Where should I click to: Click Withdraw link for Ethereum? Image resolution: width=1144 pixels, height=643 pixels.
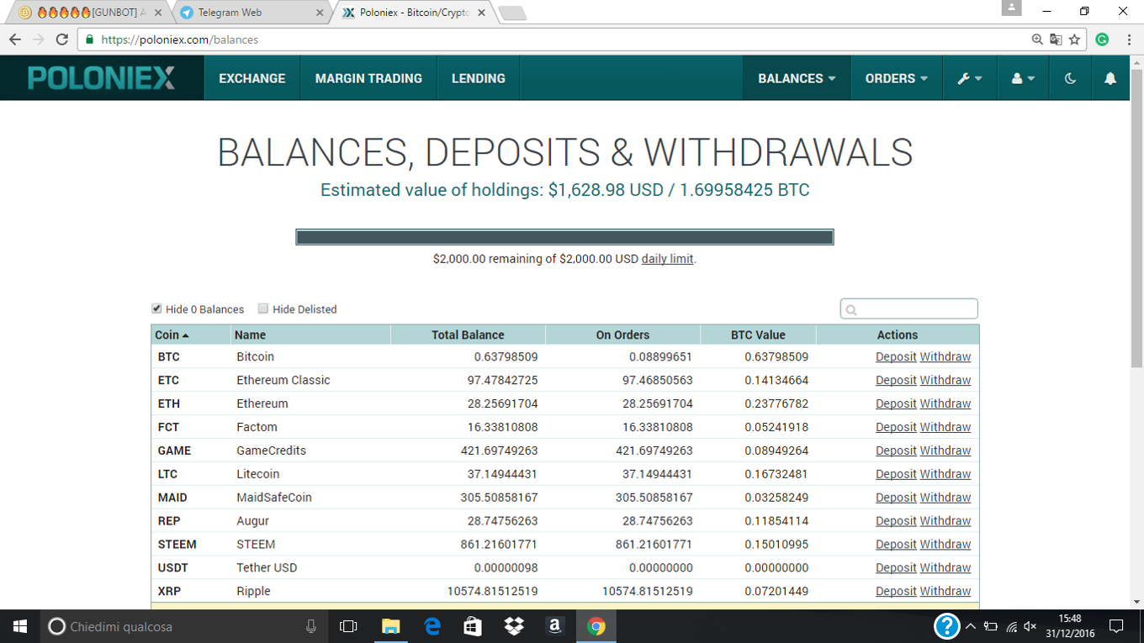click(x=945, y=403)
